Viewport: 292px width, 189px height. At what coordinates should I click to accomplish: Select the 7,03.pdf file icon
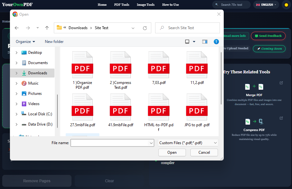[x=159, y=65]
